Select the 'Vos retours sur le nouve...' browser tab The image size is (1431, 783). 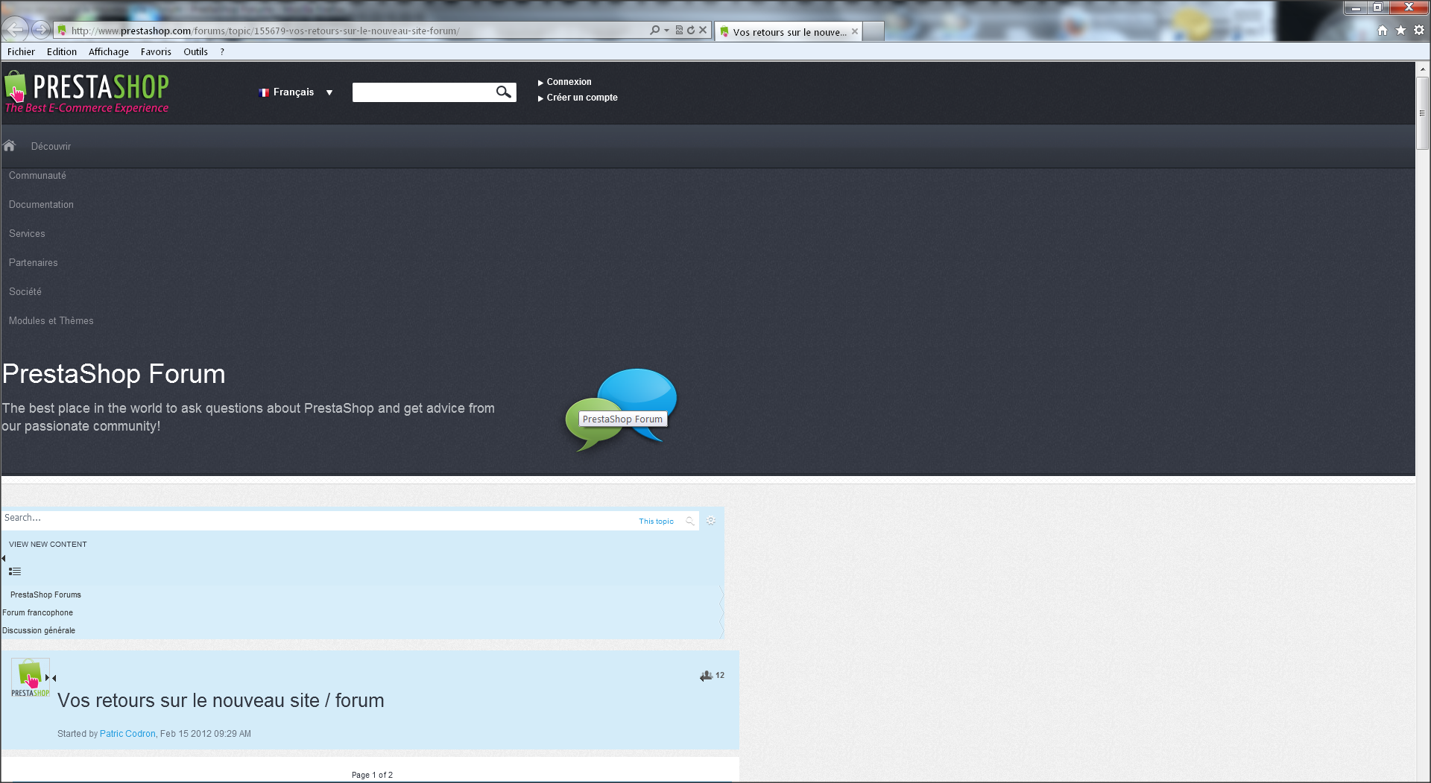788,31
